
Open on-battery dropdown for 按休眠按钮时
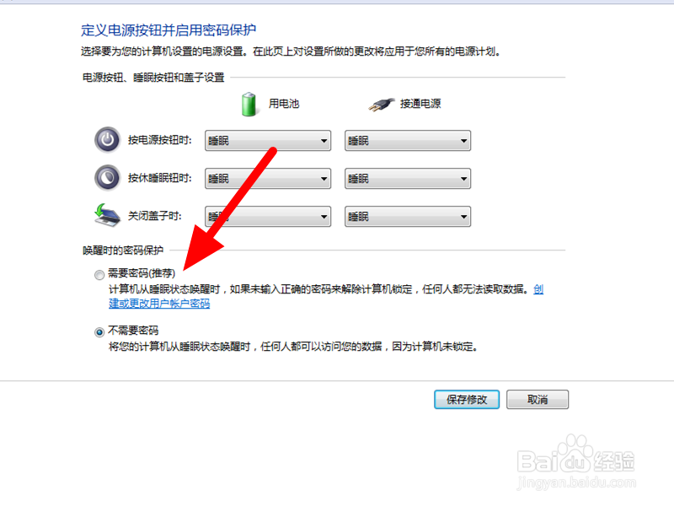(x=268, y=179)
